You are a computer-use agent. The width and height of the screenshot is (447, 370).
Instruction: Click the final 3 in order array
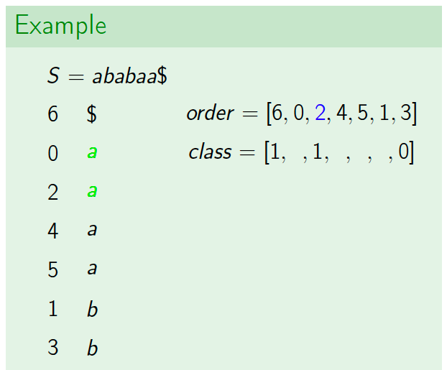pyautogui.click(x=405, y=113)
